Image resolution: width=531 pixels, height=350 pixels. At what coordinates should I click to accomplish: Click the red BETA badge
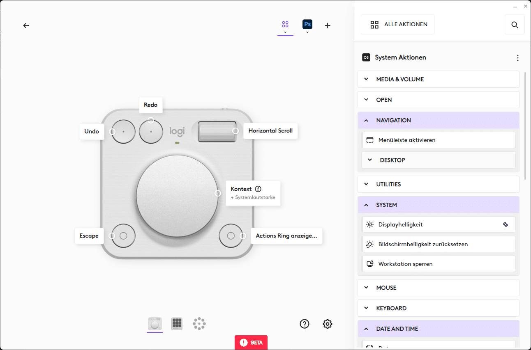[x=251, y=342]
